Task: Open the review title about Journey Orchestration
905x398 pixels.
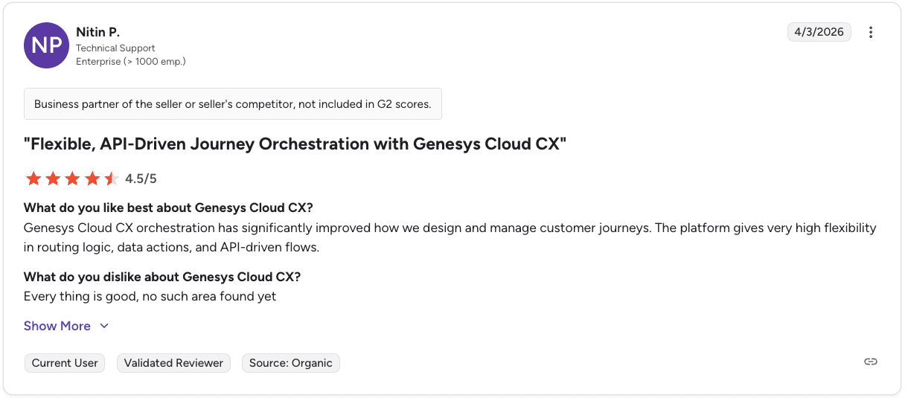Action: 295,144
